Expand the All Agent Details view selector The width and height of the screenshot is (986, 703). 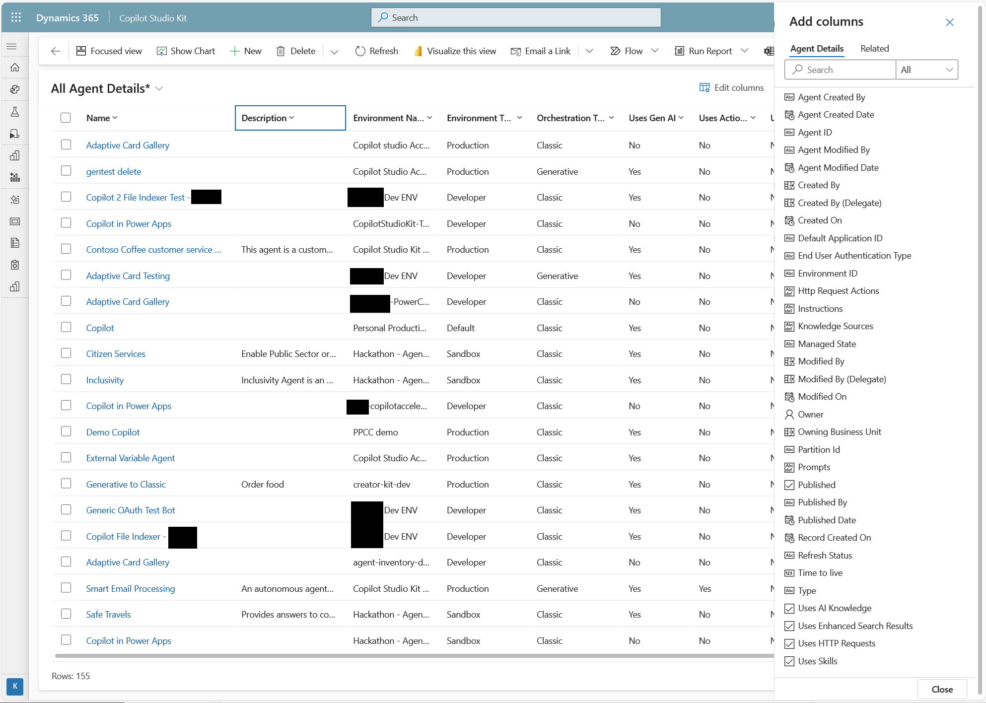coord(159,88)
